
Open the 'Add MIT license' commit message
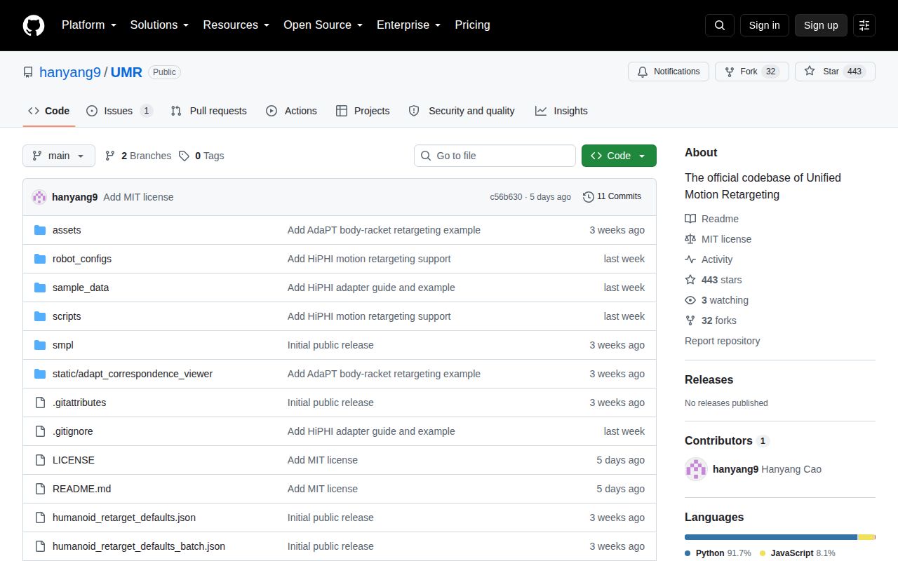(x=138, y=197)
